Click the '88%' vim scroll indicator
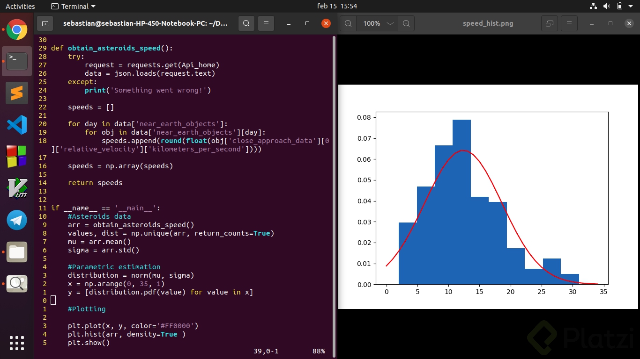This screenshot has height=359, width=640. (x=319, y=351)
